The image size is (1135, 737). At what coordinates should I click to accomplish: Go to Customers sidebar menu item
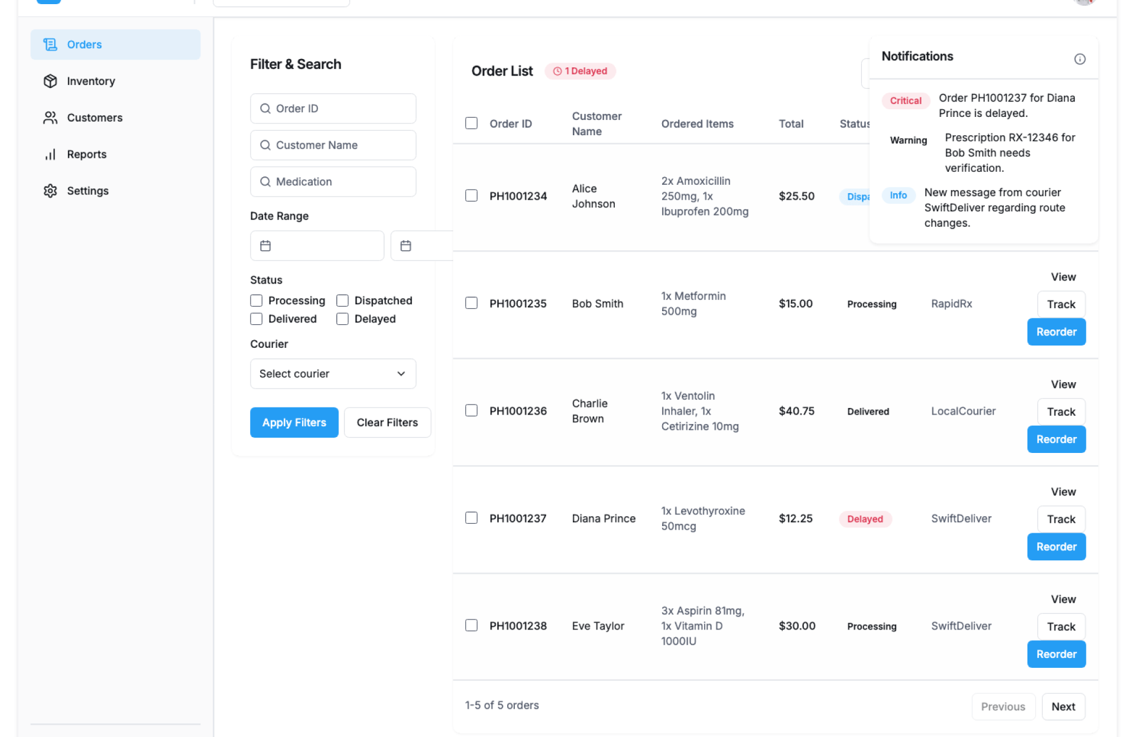point(95,118)
